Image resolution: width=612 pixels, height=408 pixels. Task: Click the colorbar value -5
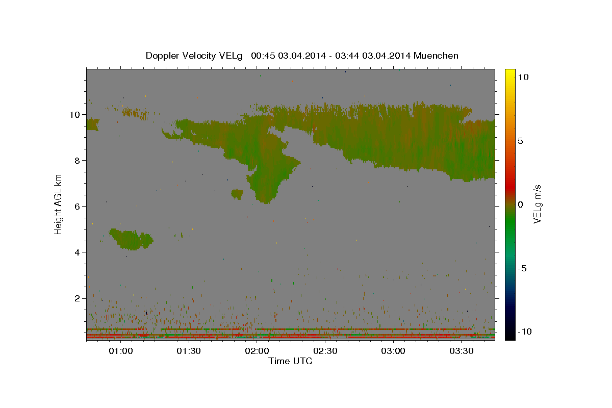[x=523, y=268]
